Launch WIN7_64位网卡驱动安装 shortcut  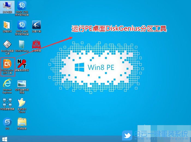click(22, 25)
